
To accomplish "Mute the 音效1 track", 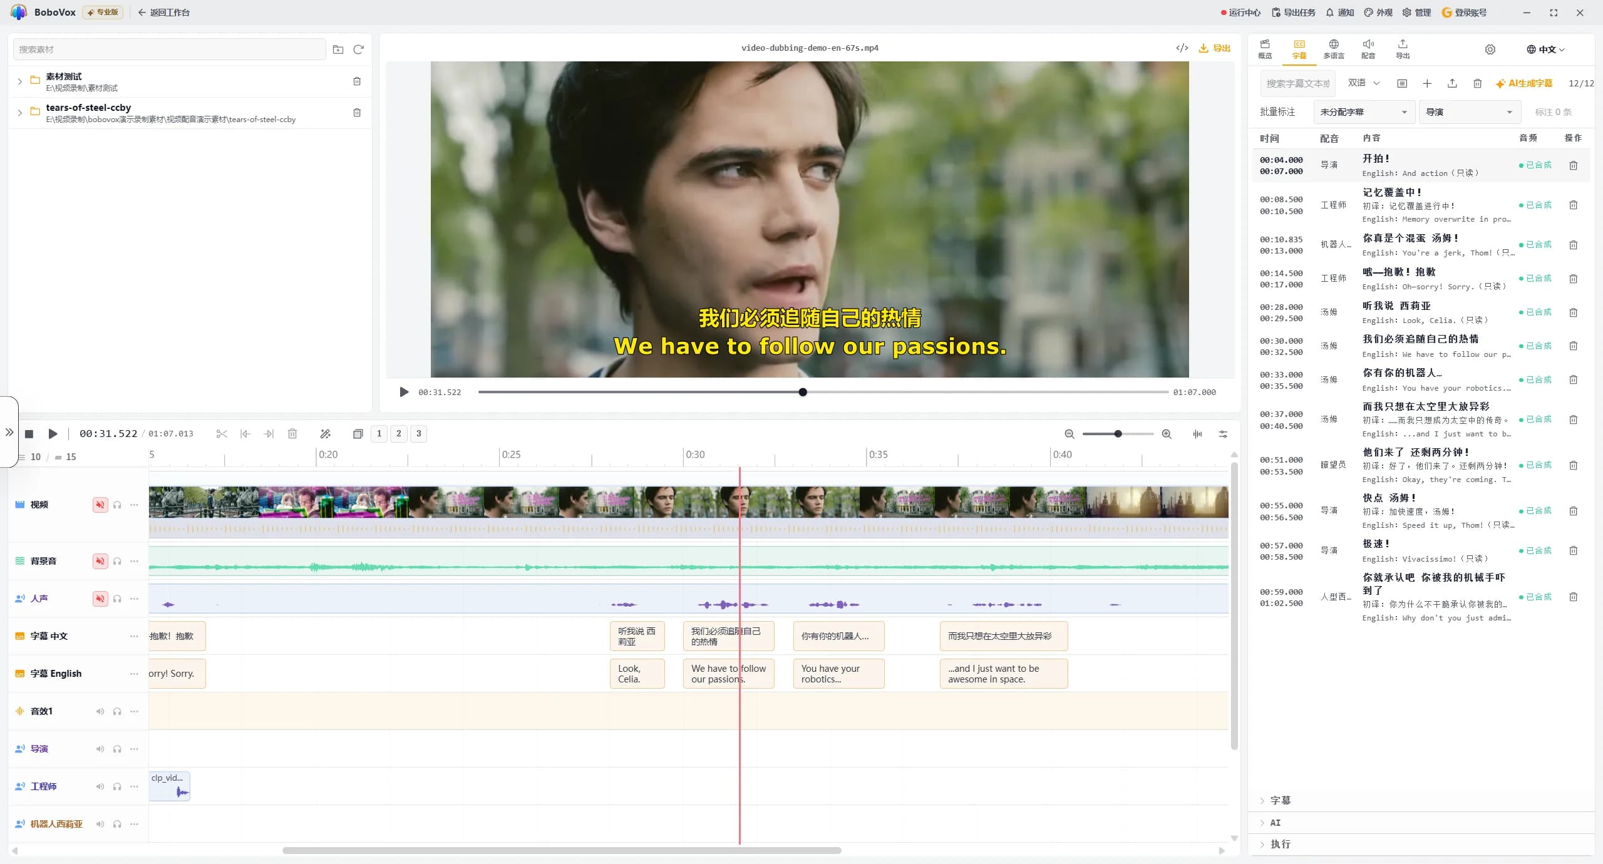I will click(100, 711).
